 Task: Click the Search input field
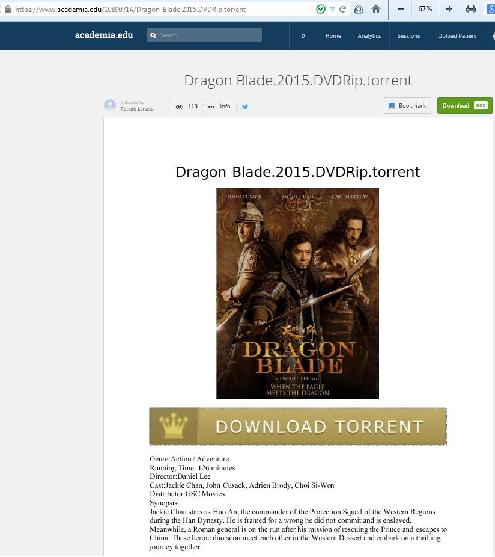[204, 35]
